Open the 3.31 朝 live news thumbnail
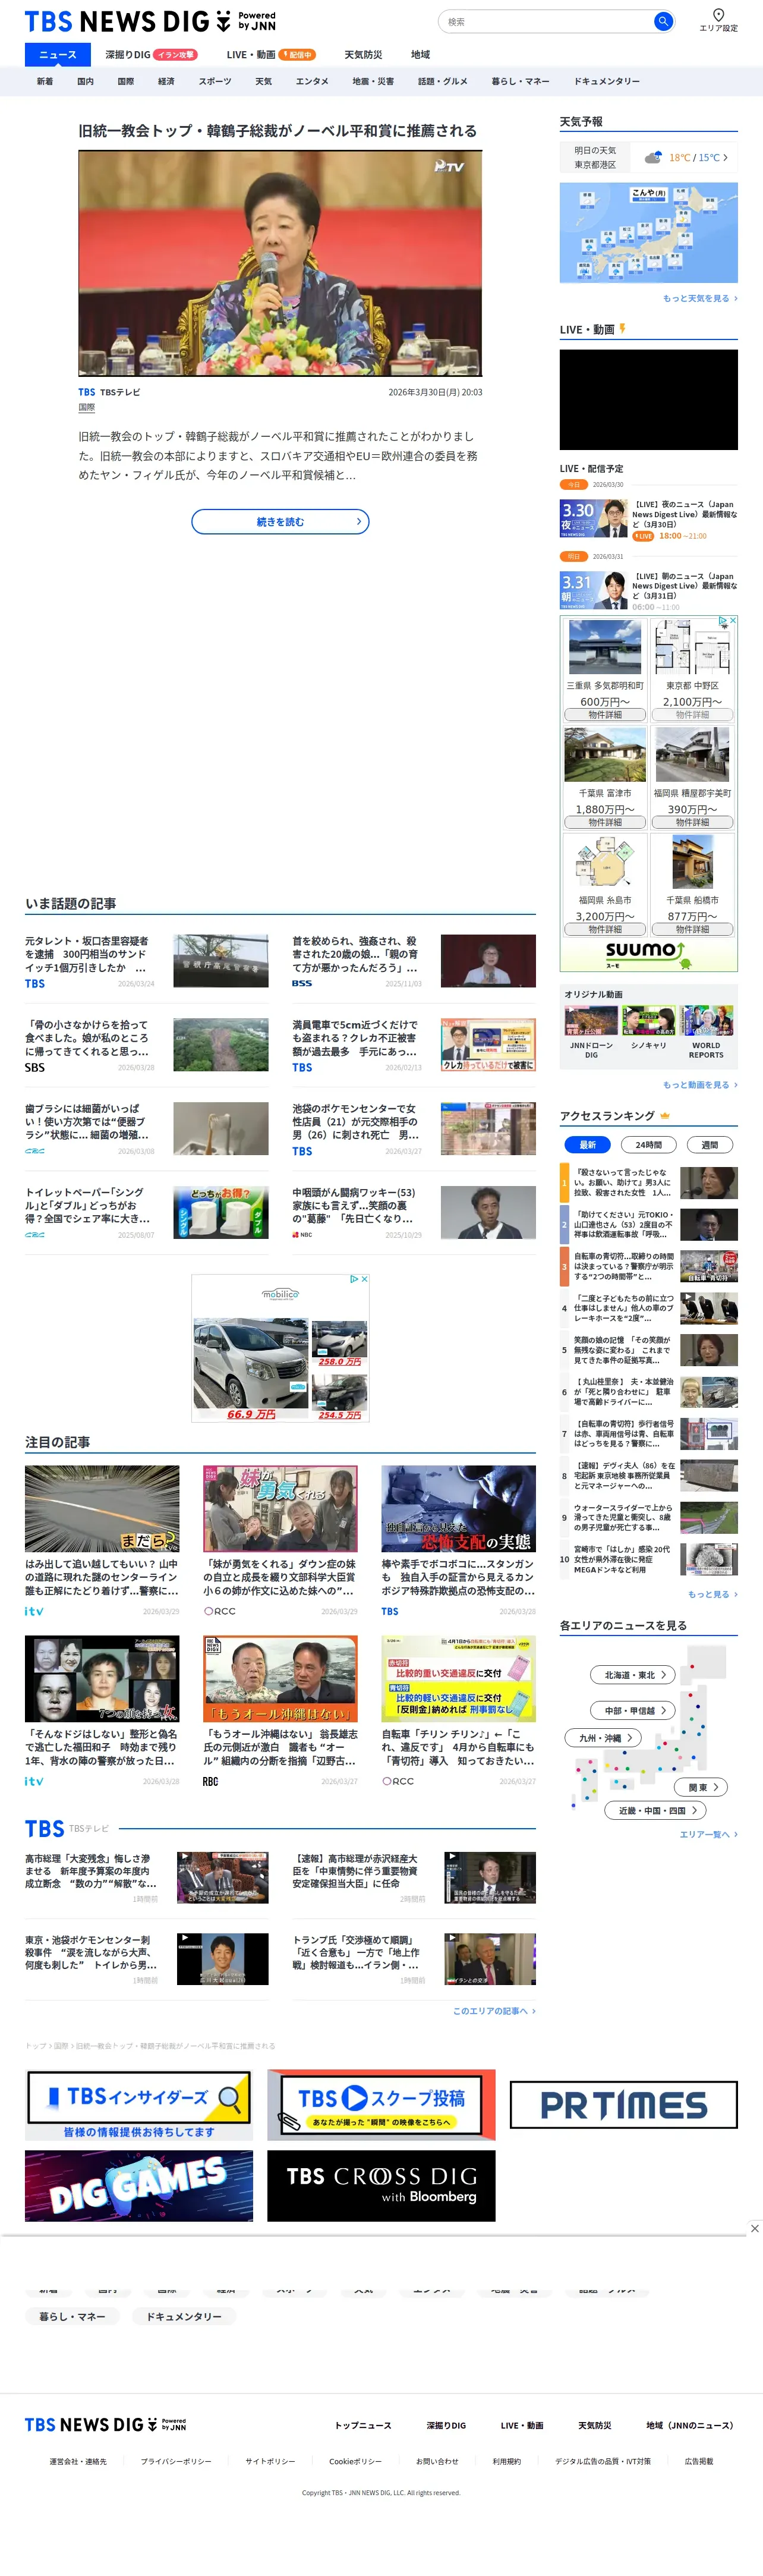 click(594, 591)
